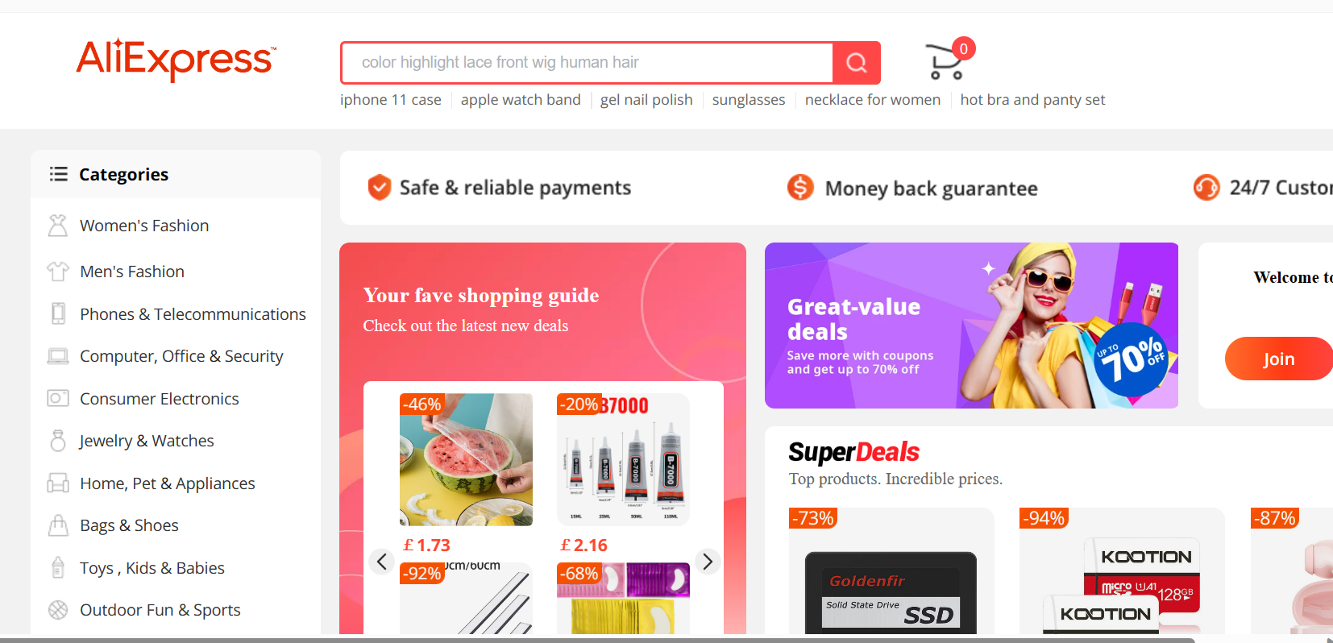Open Computer, Office & Security category
1333x643 pixels.
coord(181,356)
